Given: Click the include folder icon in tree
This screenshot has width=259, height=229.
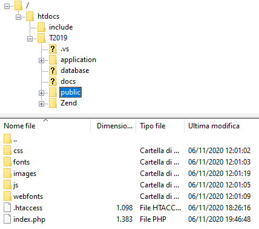Looking at the screenshot, I should click(41, 27).
